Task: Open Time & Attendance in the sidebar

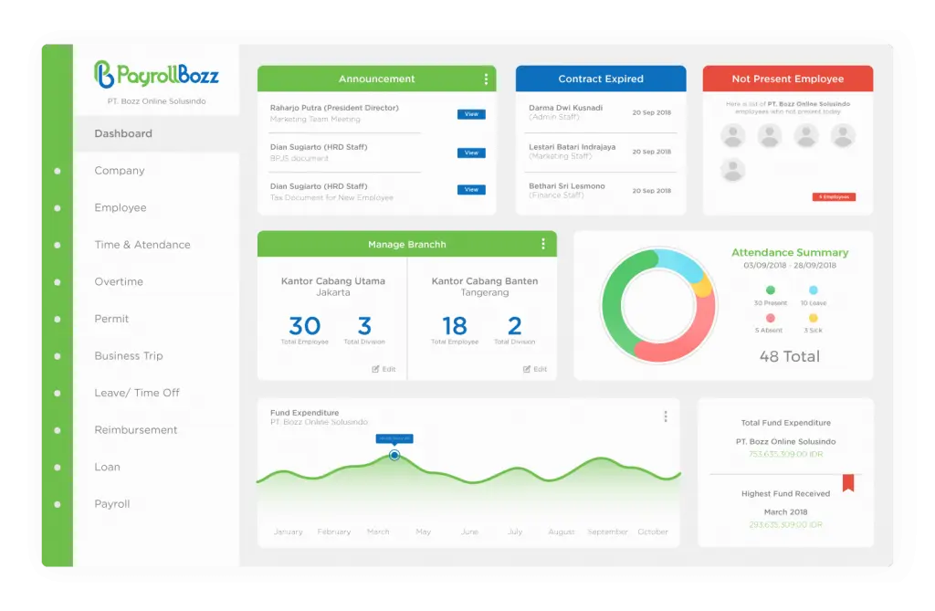Action: point(142,245)
